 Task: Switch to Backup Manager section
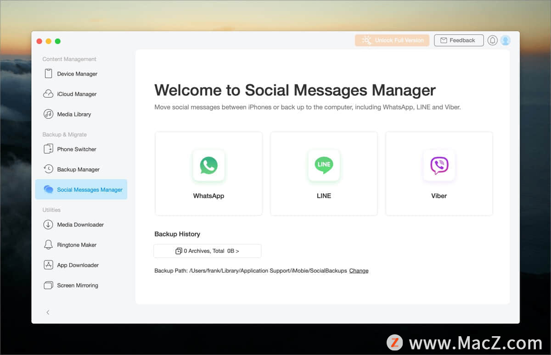pyautogui.click(x=81, y=169)
